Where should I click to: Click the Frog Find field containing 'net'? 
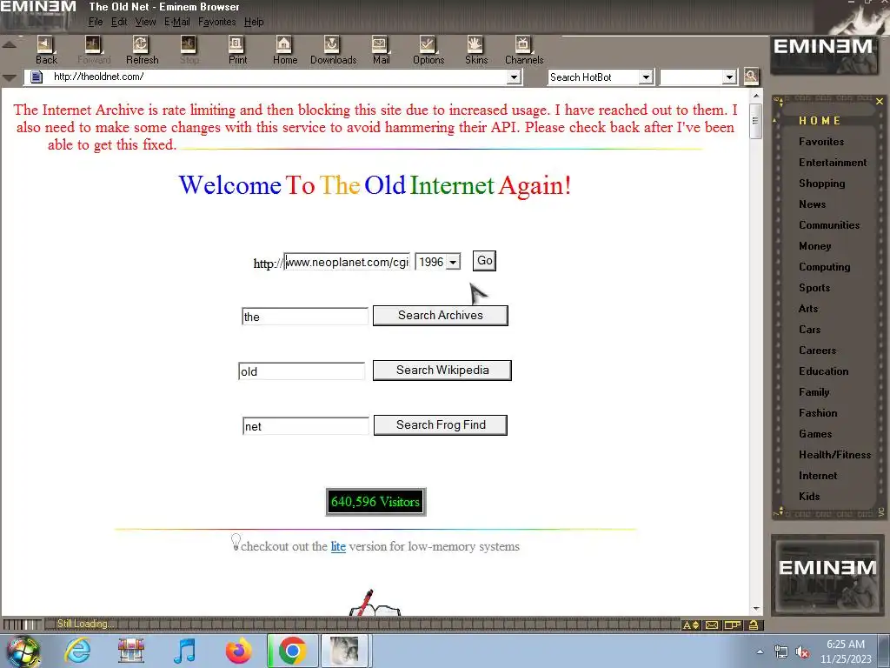pos(305,426)
